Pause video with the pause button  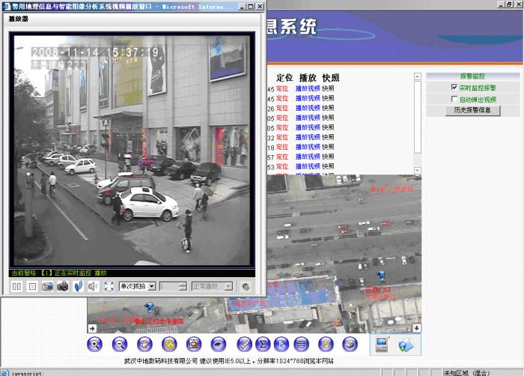[x=16, y=286]
